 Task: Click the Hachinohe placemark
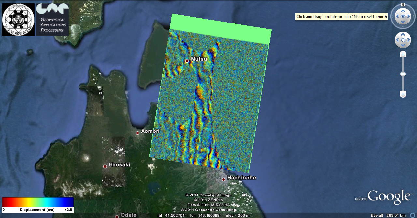pos(223,179)
